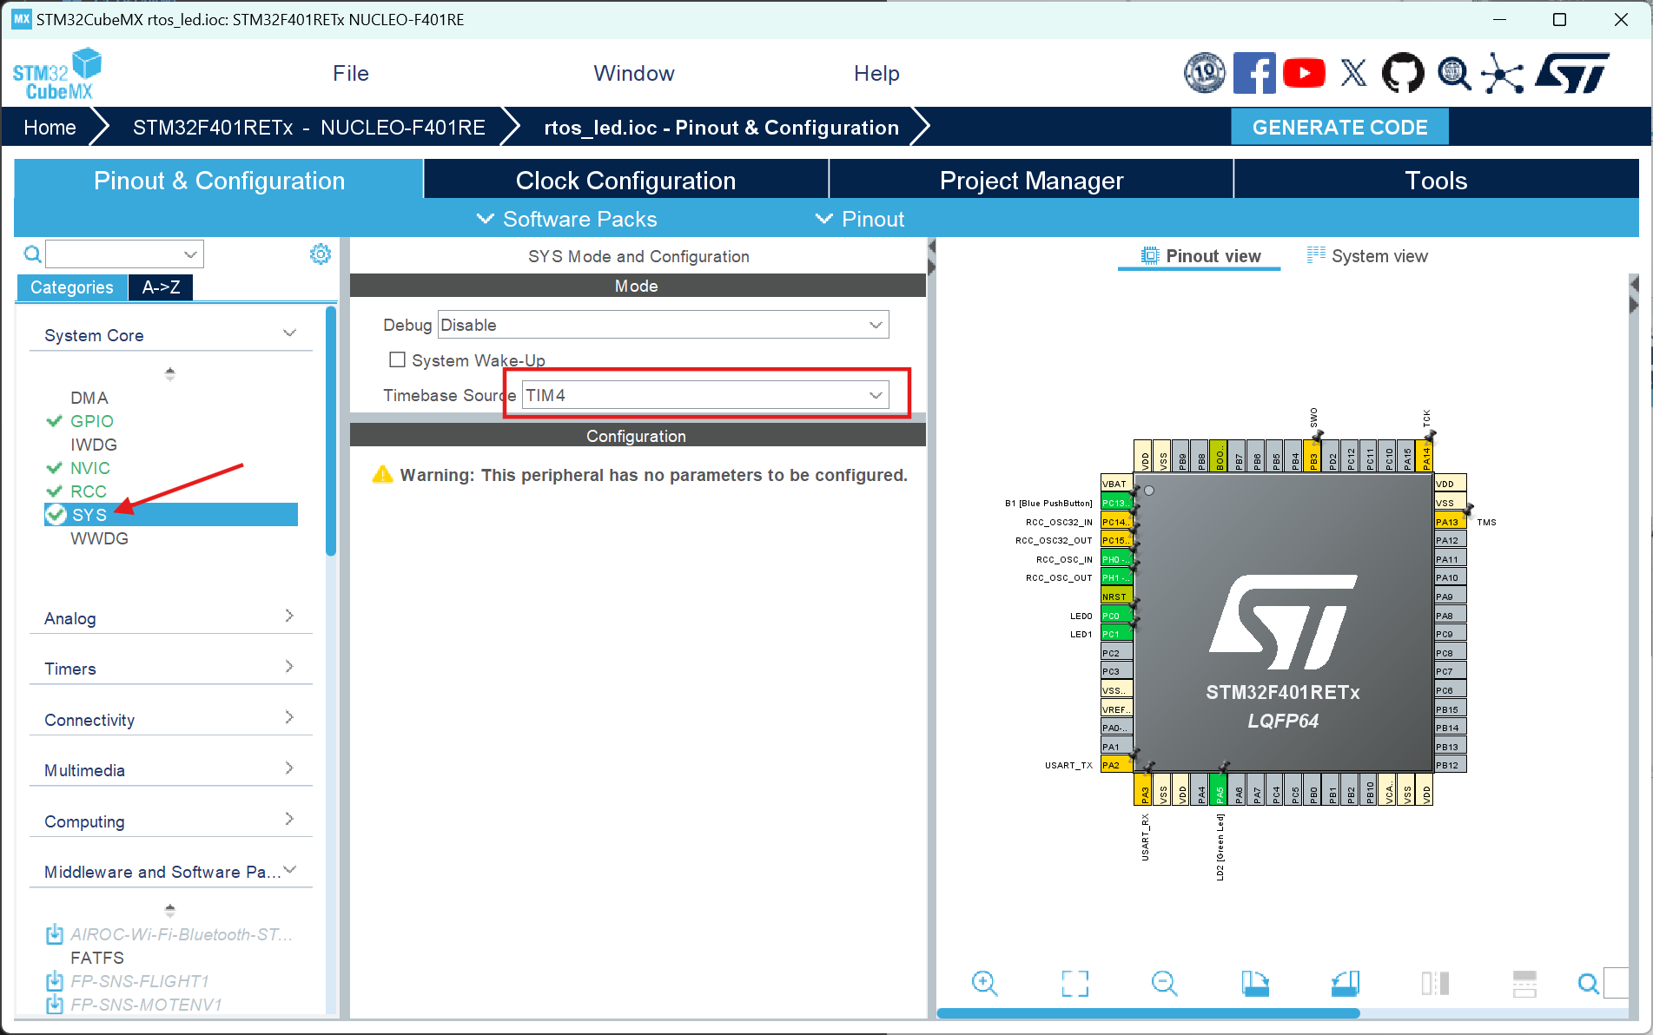Viewport: 1653px width, 1035px height.
Task: Switch to the Project Manager tab
Action: click(1031, 180)
